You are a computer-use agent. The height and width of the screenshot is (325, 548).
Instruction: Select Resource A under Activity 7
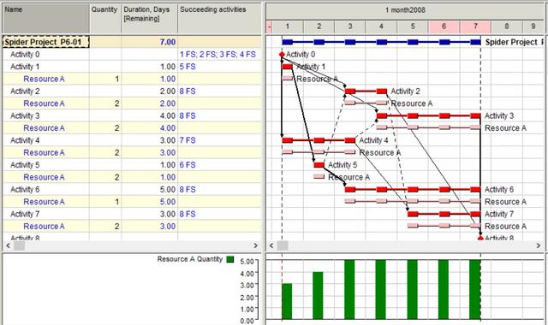[x=44, y=226]
